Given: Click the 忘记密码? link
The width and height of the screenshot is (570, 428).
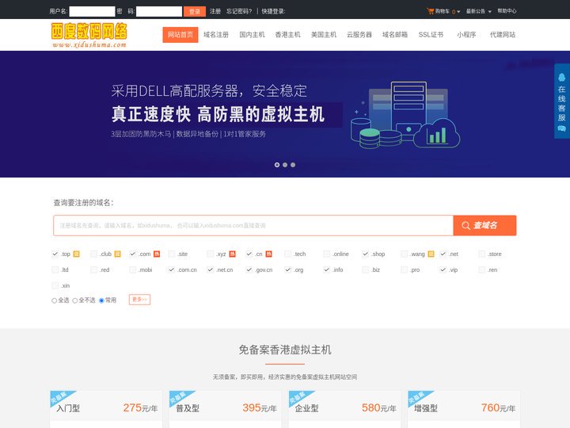Looking at the screenshot, I should click(239, 11).
